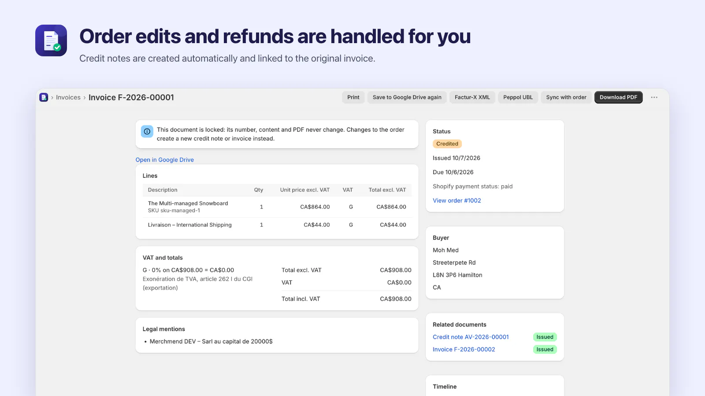Image resolution: width=705 pixels, height=396 pixels.
Task: Click SKU sku-managed-1 text
Action: point(174,211)
